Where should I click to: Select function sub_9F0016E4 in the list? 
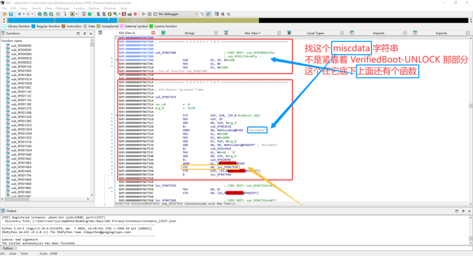click(x=21, y=167)
